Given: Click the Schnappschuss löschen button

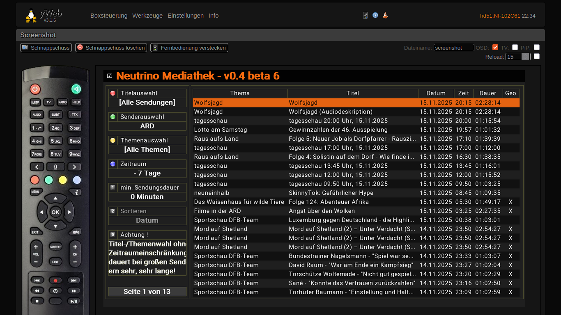Looking at the screenshot, I should pos(111,48).
